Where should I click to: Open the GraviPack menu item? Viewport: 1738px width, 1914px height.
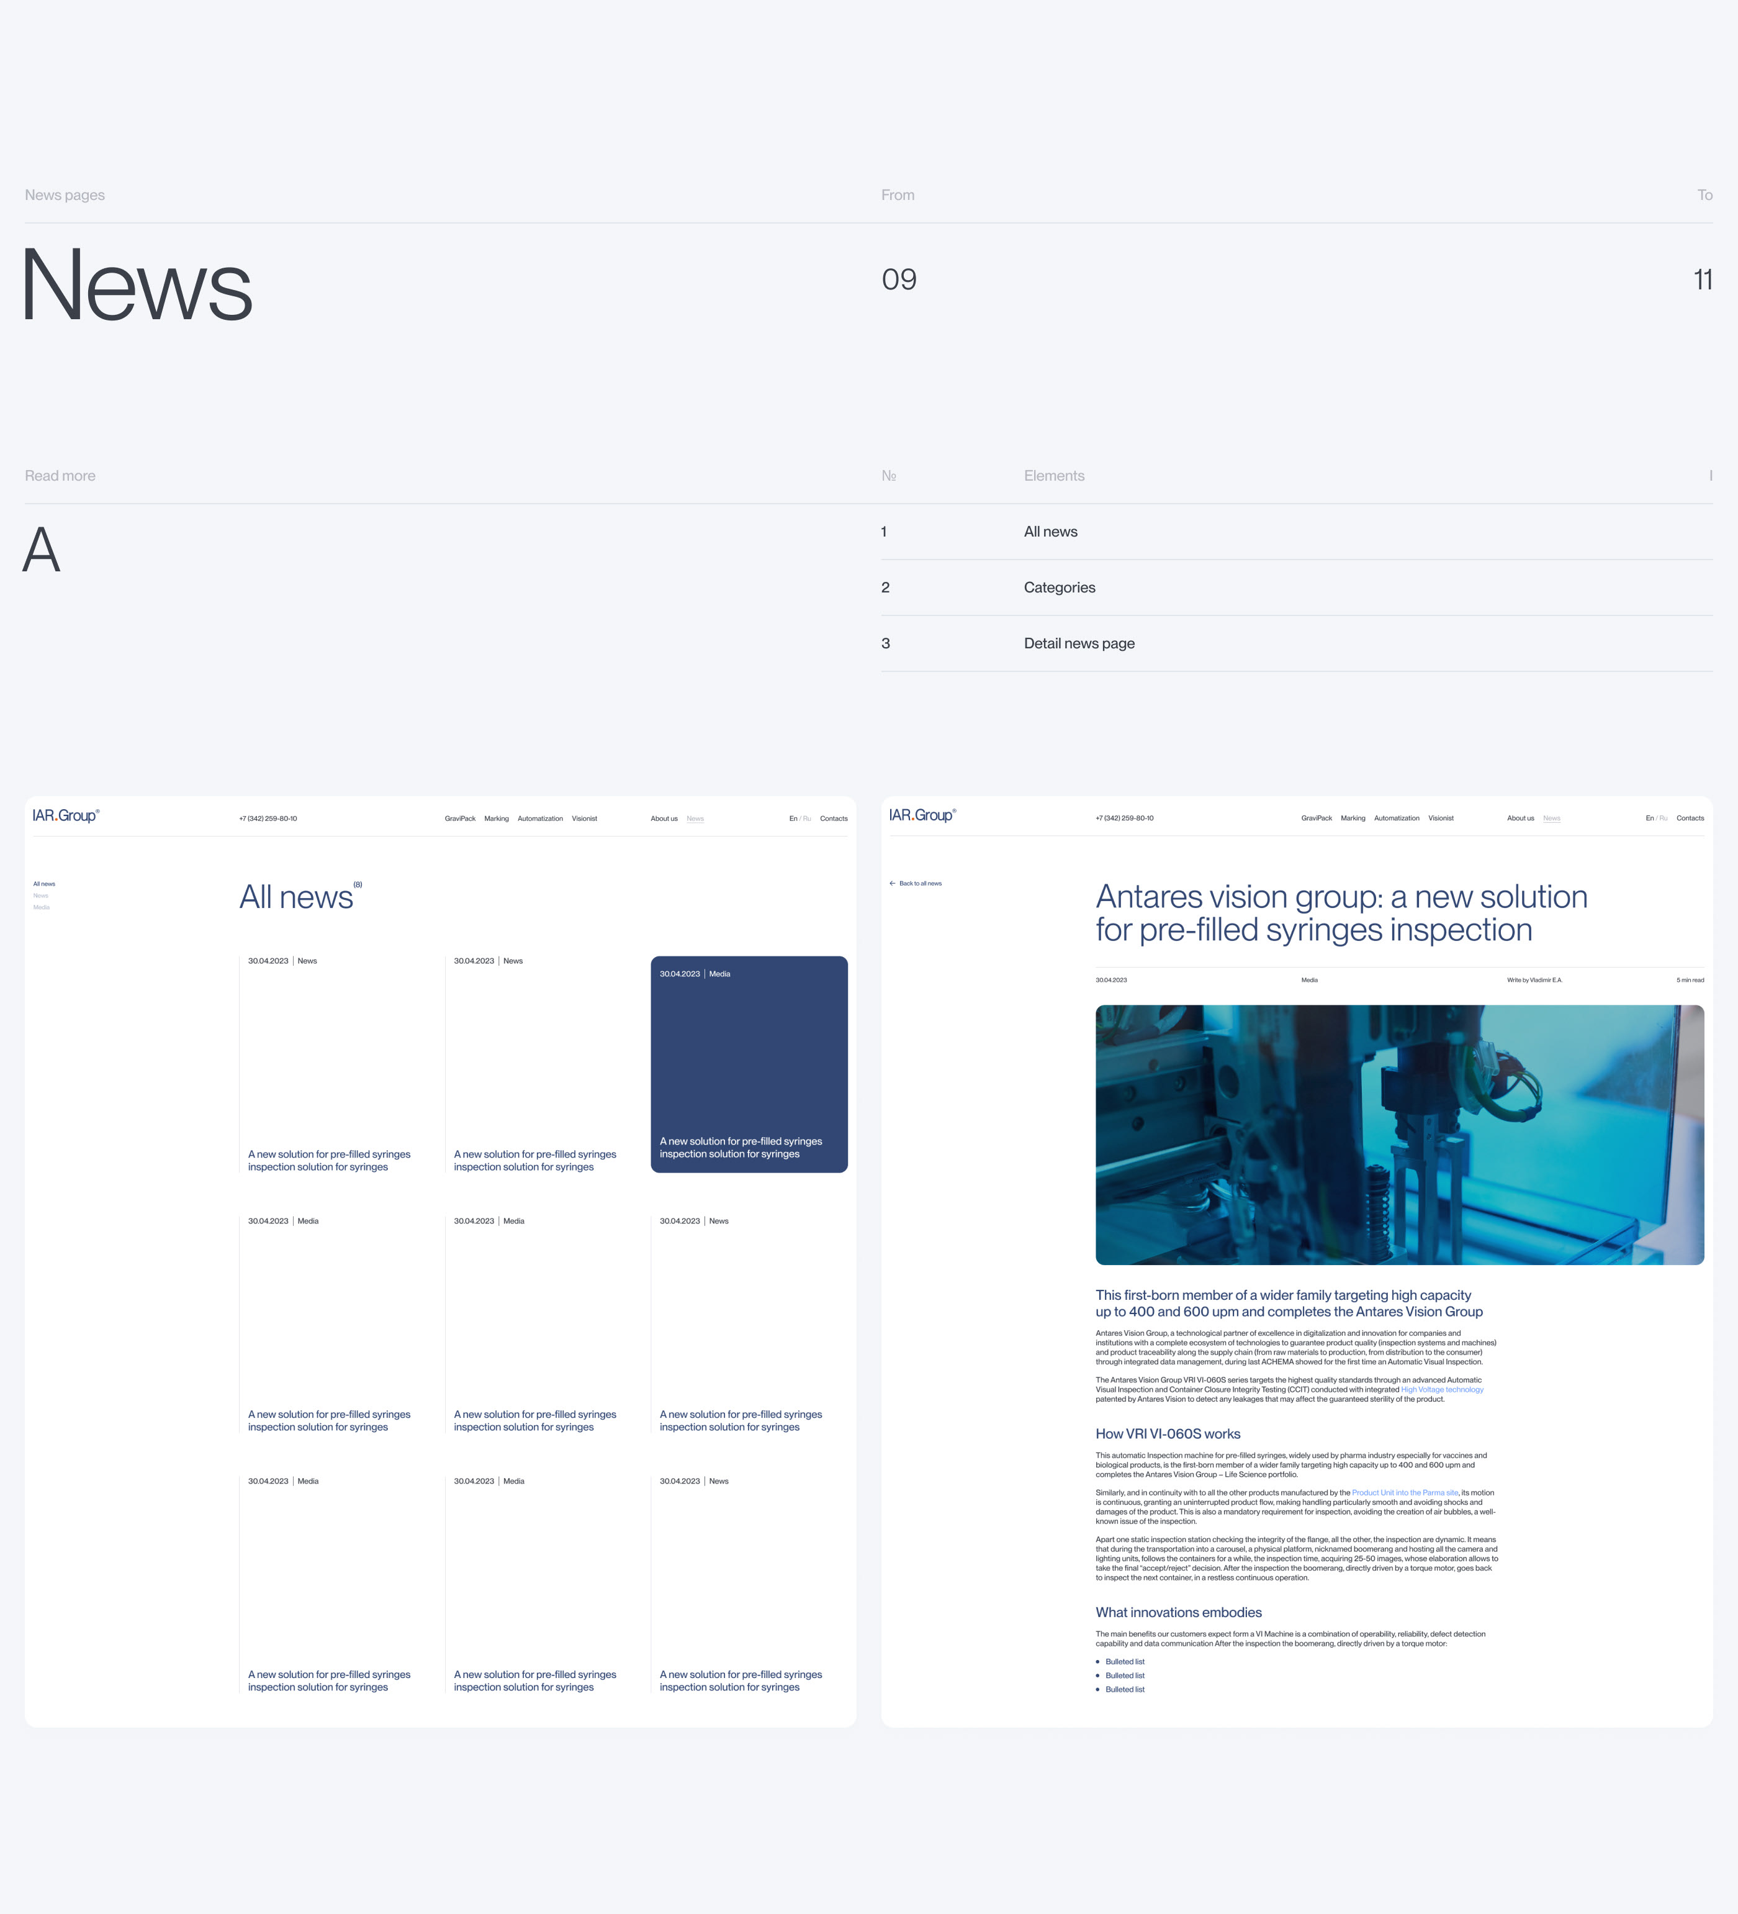[459, 817]
